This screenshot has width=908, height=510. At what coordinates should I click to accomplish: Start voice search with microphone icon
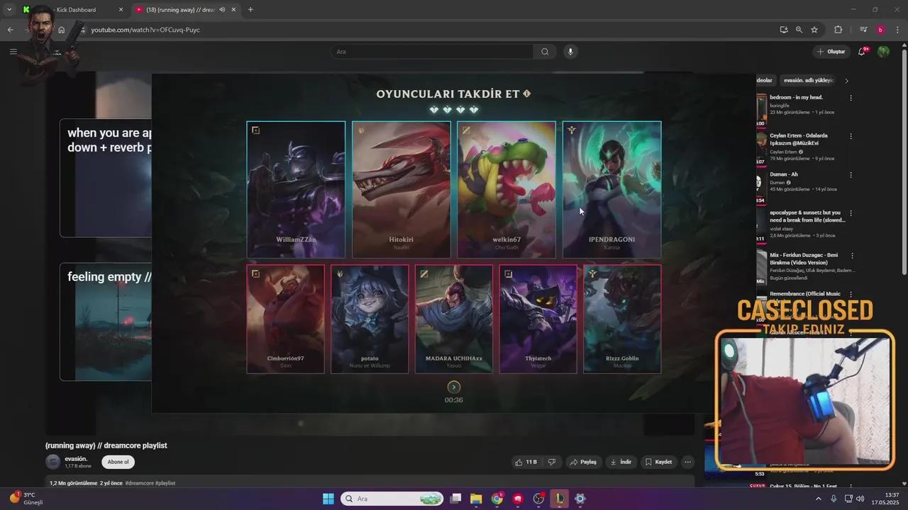[570, 52]
